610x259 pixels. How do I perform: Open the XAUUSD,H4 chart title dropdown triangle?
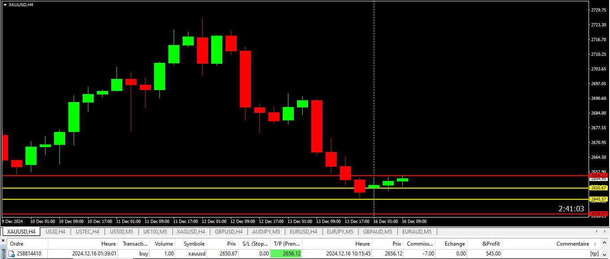tap(5, 4)
